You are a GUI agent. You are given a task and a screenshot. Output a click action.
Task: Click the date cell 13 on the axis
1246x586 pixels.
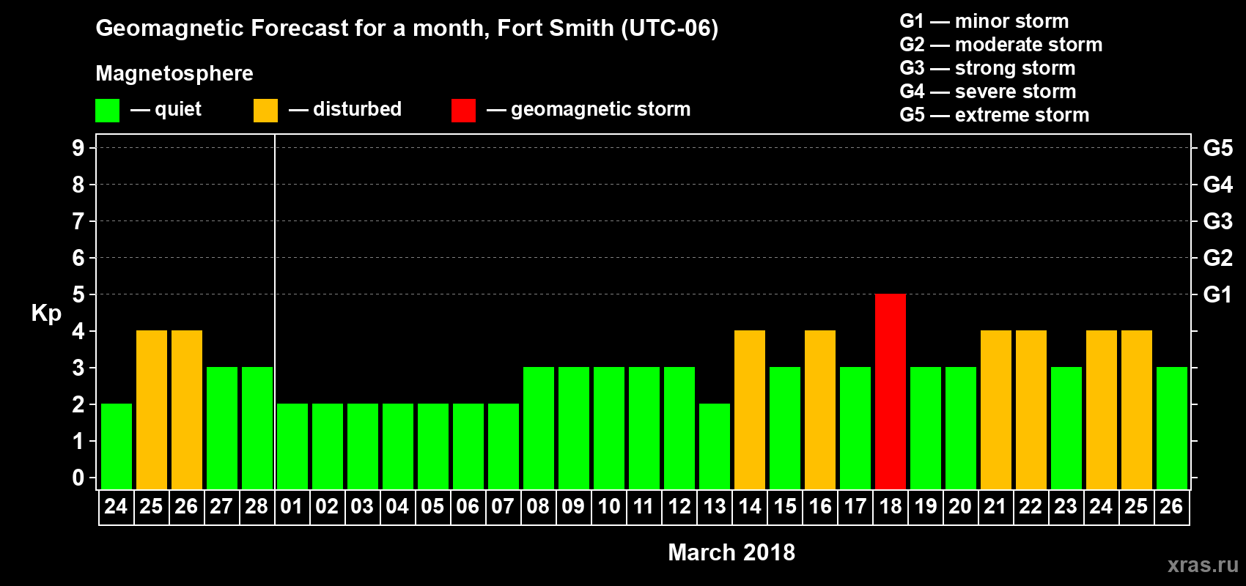(715, 507)
